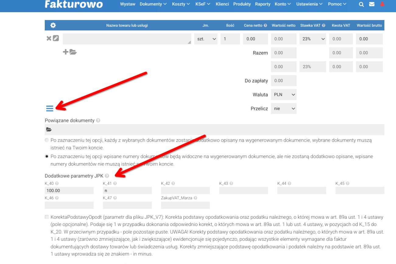Click the K_42 input field
Viewport: 396px width, 264px height.
pos(185,191)
